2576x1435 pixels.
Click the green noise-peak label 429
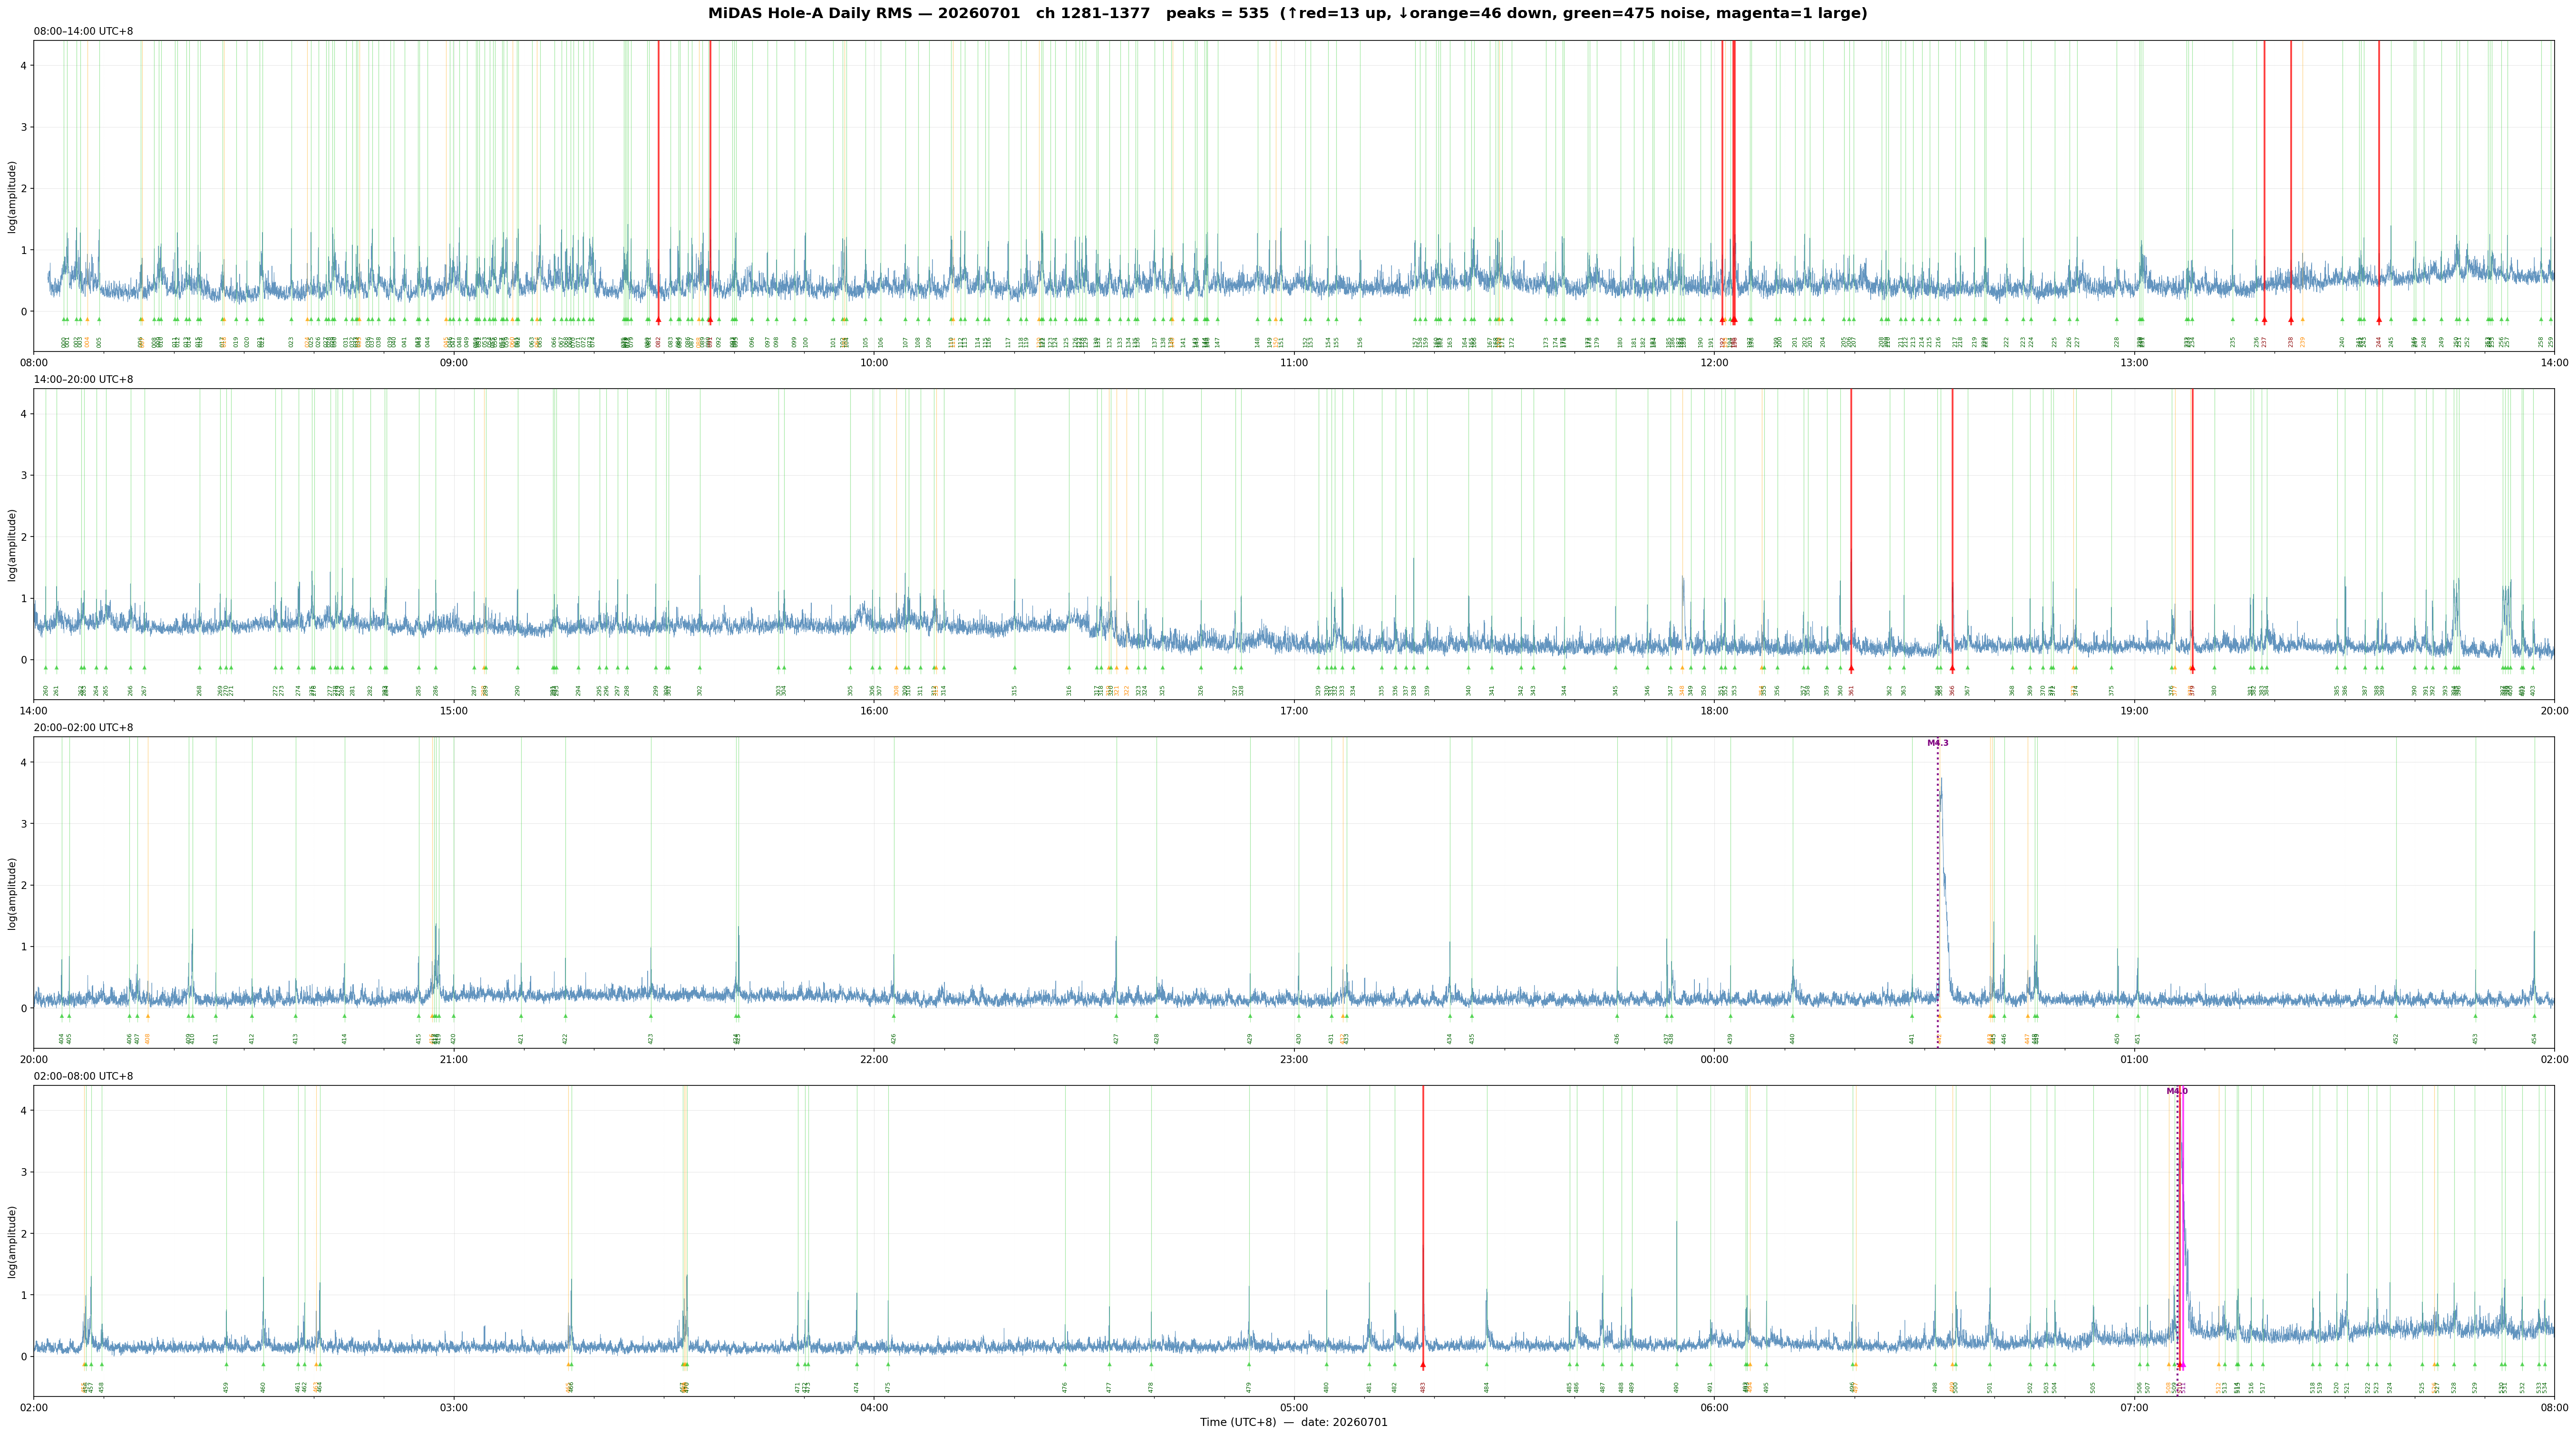tap(1250, 1039)
